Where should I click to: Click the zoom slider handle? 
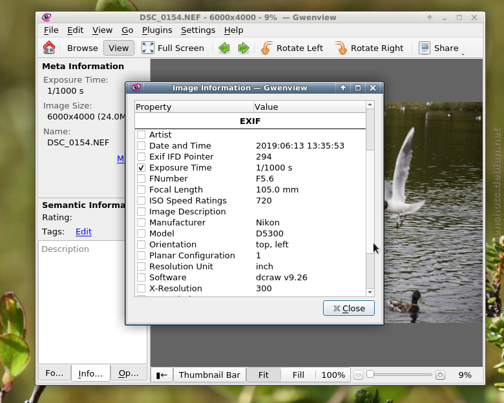pos(370,374)
